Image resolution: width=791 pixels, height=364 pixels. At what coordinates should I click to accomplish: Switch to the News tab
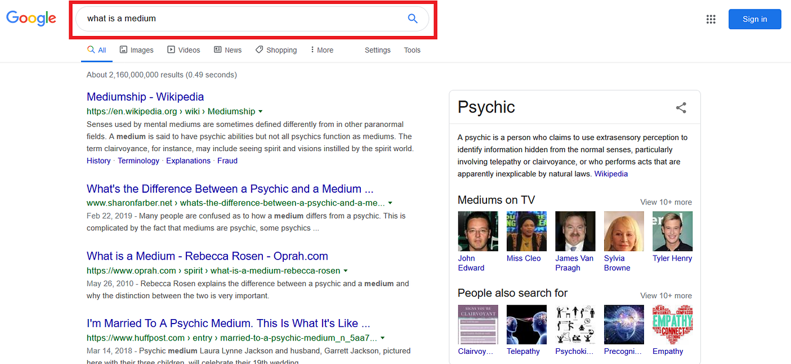228,50
